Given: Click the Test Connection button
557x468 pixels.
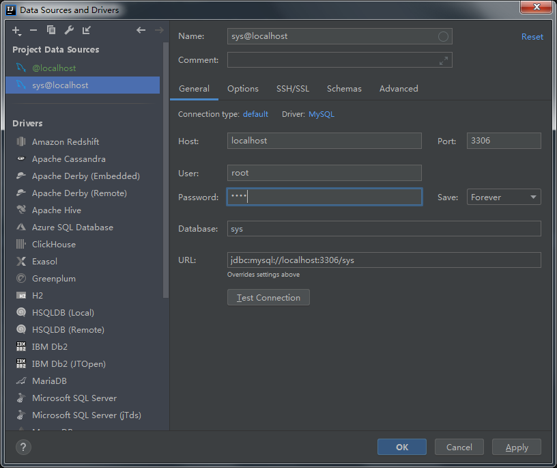Looking at the screenshot, I should click(x=268, y=297).
